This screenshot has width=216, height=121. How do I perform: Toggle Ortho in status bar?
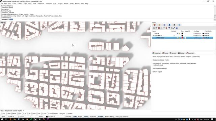click(75, 117)
